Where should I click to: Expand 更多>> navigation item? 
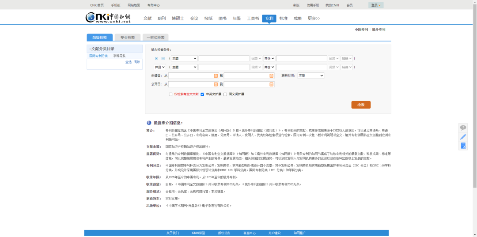(314, 19)
